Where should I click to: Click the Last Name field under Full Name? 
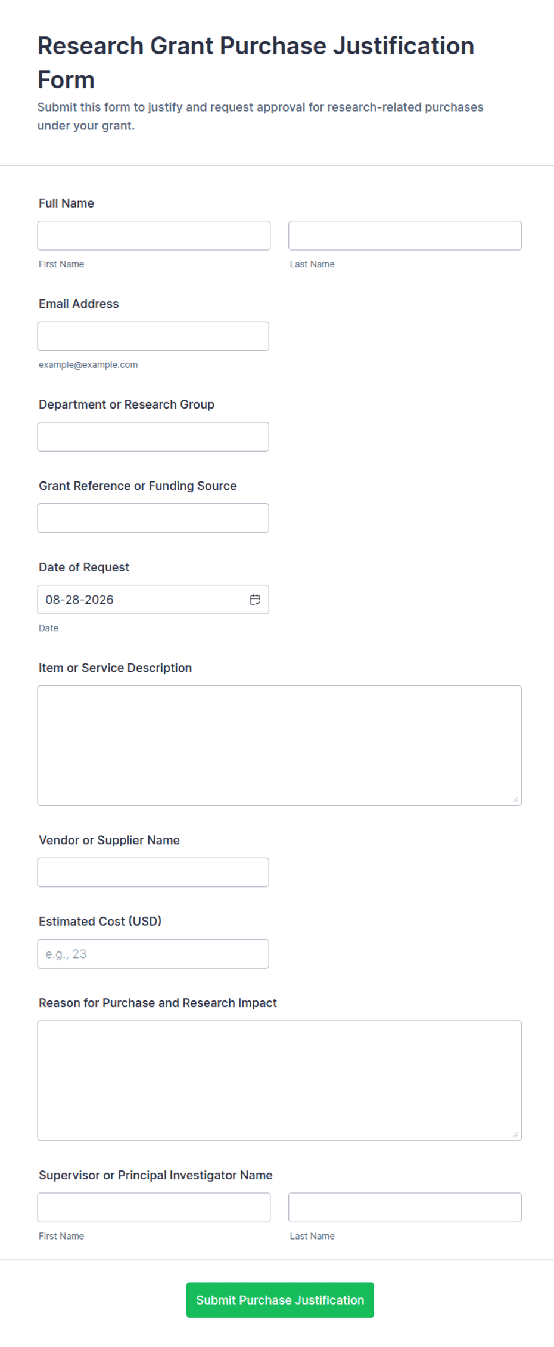click(x=405, y=236)
